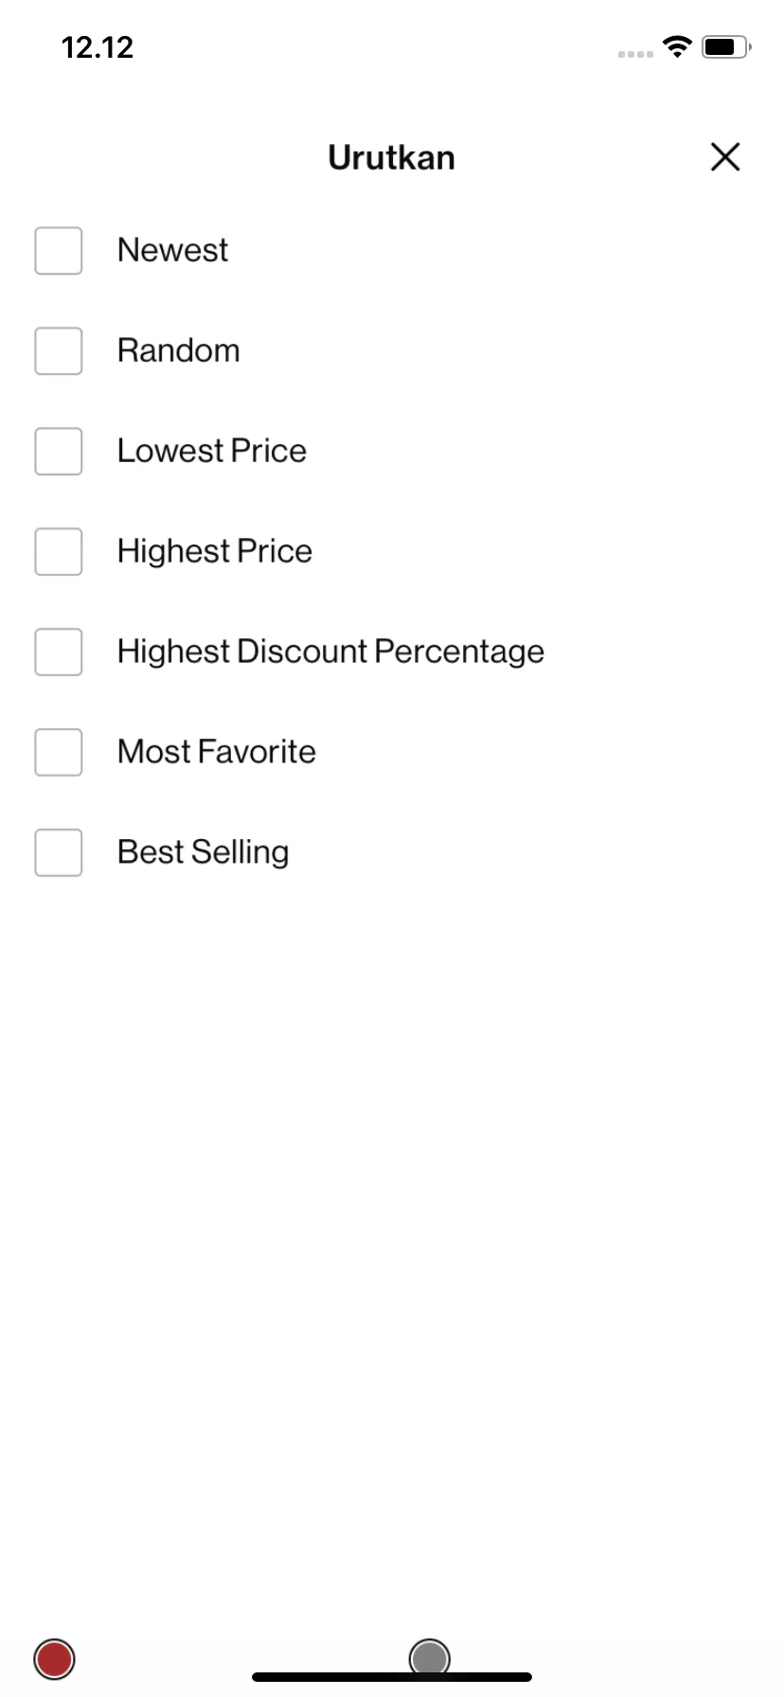Screen dimensions: 784x1697
Task: Tap the Lowest Price label
Action: pos(212,451)
